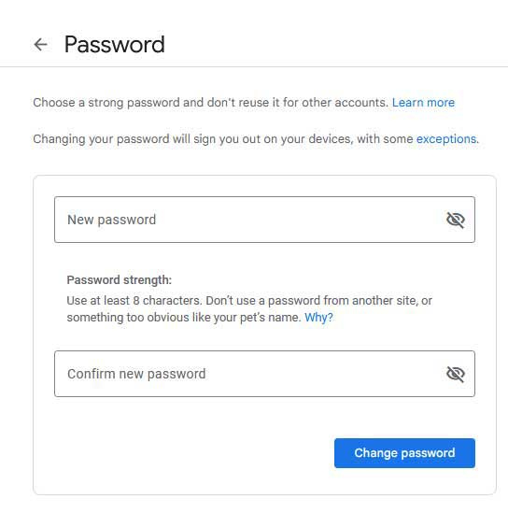Tap the crossed-eye icon in Confirm field
This screenshot has height=513, width=508.
[456, 374]
